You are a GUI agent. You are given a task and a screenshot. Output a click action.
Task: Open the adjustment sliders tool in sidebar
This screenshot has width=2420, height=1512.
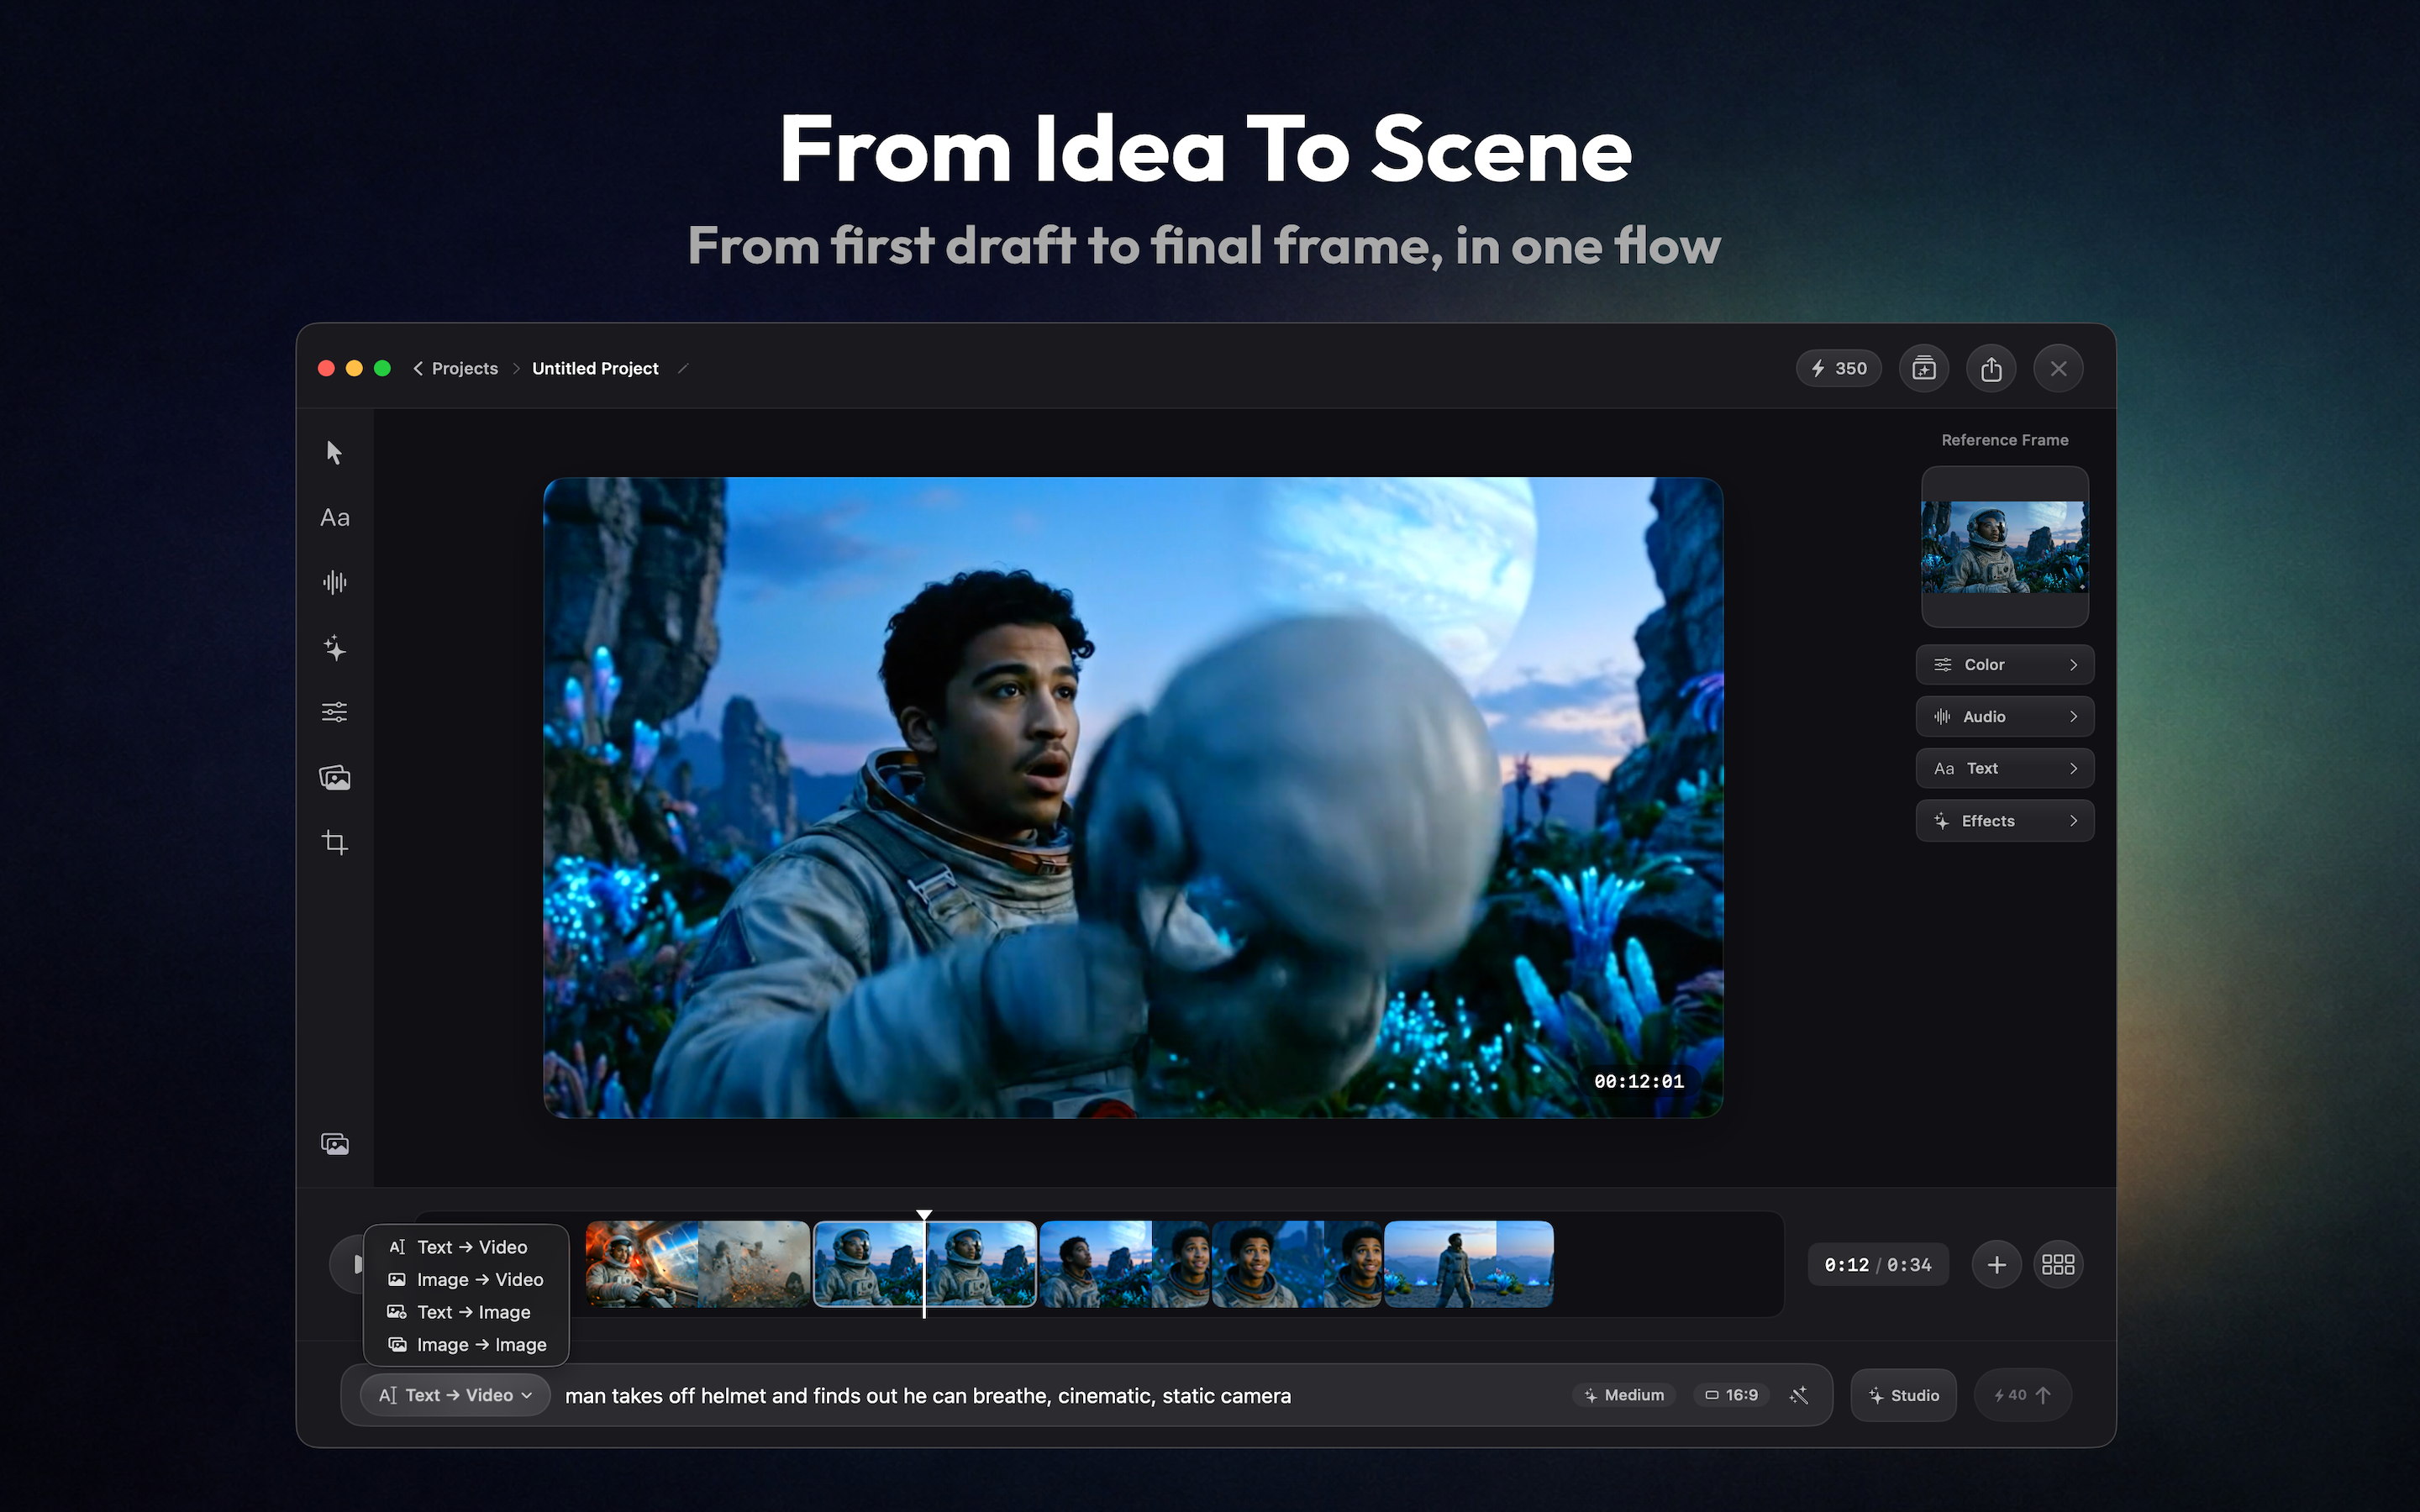coord(334,712)
